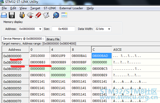Viewport: 160px width, 103px height.
Task: Click the Target memory address range line
Action: [39, 44]
